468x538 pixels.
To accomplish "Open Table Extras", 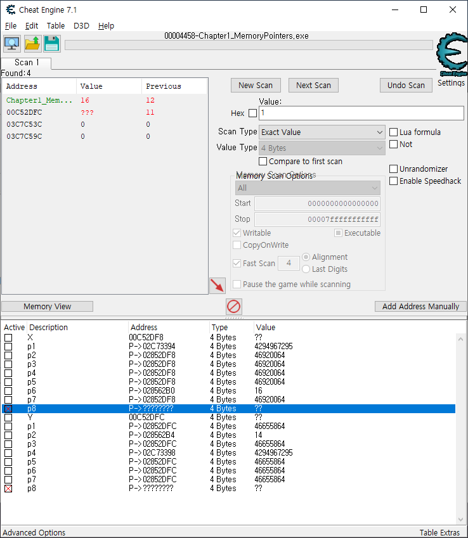I will pos(439,532).
